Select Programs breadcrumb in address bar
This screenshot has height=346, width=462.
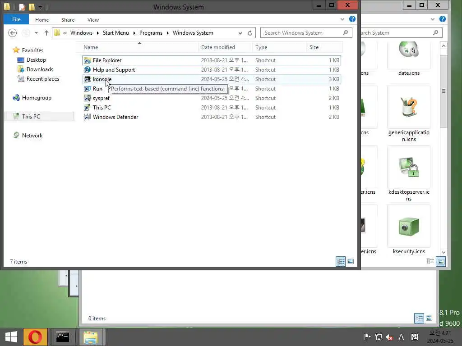pos(151,32)
